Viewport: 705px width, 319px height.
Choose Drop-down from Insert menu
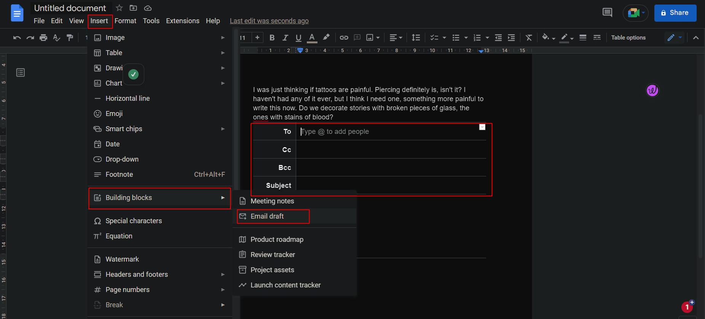[x=160, y=159]
